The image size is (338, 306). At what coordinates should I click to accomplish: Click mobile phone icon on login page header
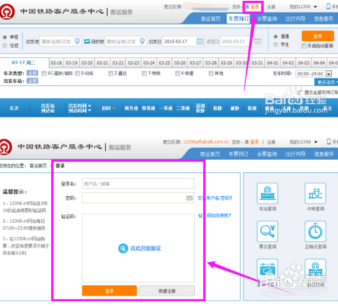[329, 141]
